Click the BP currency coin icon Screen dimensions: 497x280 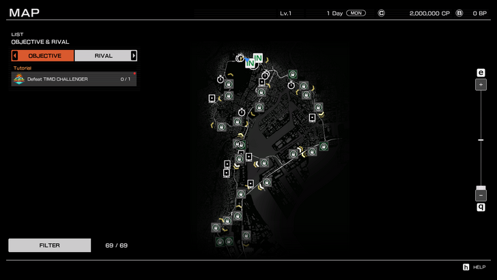[x=459, y=13]
